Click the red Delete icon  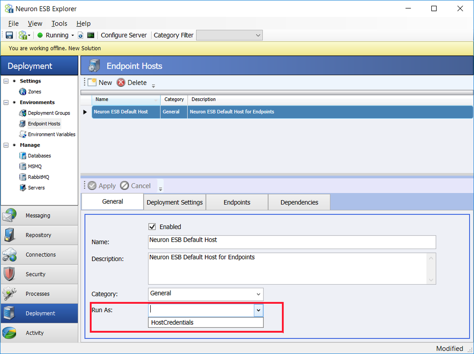click(x=121, y=82)
